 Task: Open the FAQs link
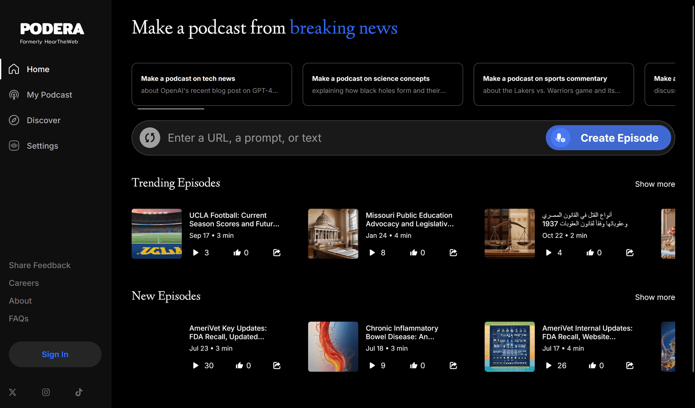click(x=19, y=318)
